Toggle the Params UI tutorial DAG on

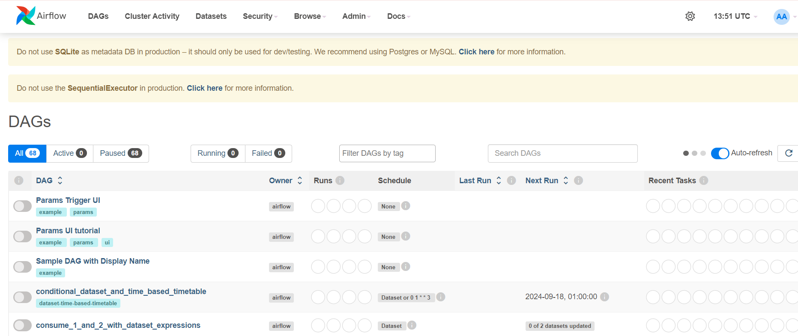[22, 237]
